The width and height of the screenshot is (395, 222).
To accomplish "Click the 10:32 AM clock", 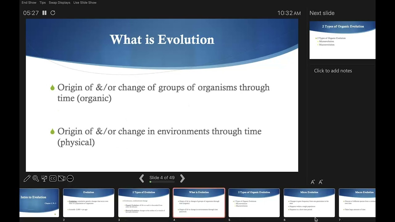I will 289,13.
